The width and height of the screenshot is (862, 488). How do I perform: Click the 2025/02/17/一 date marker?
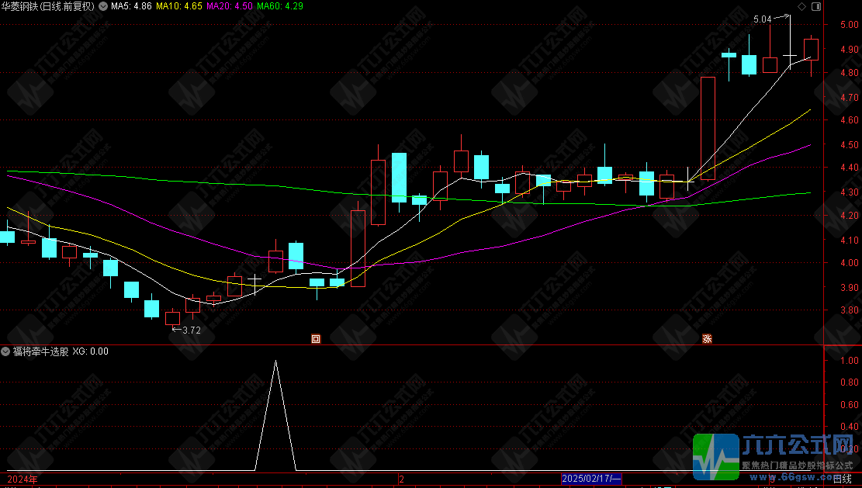point(591,479)
